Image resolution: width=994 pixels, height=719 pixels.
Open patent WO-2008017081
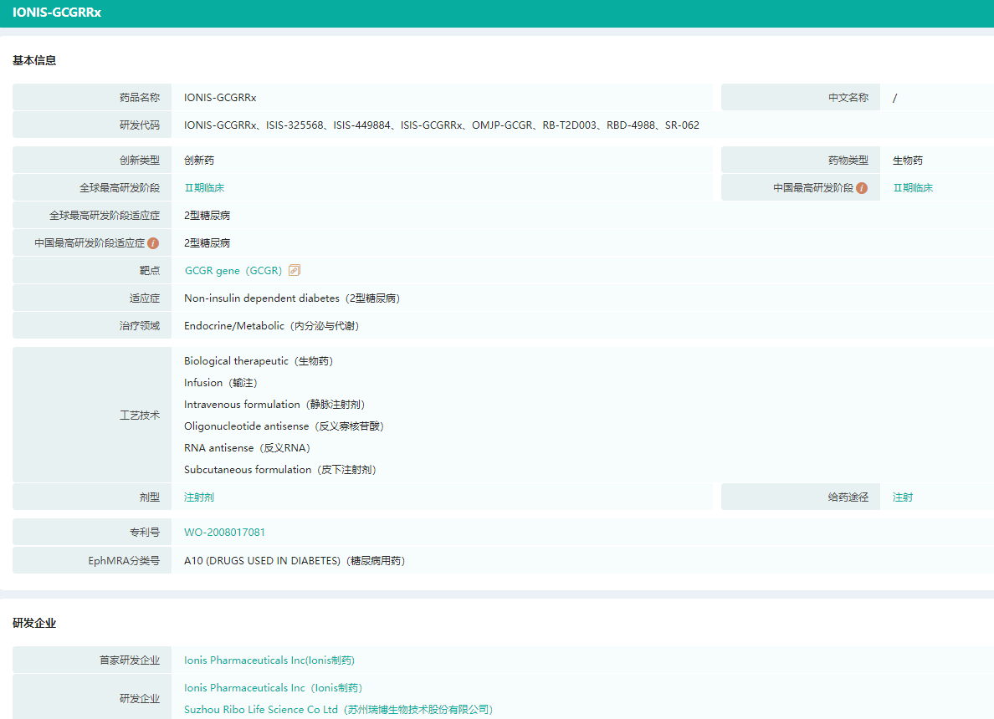tap(224, 533)
